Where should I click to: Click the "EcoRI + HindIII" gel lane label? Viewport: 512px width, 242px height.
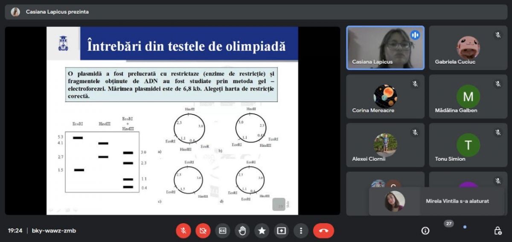click(x=128, y=123)
